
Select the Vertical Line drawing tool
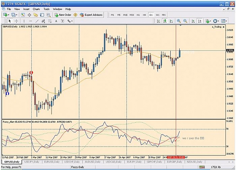click(x=24, y=21)
